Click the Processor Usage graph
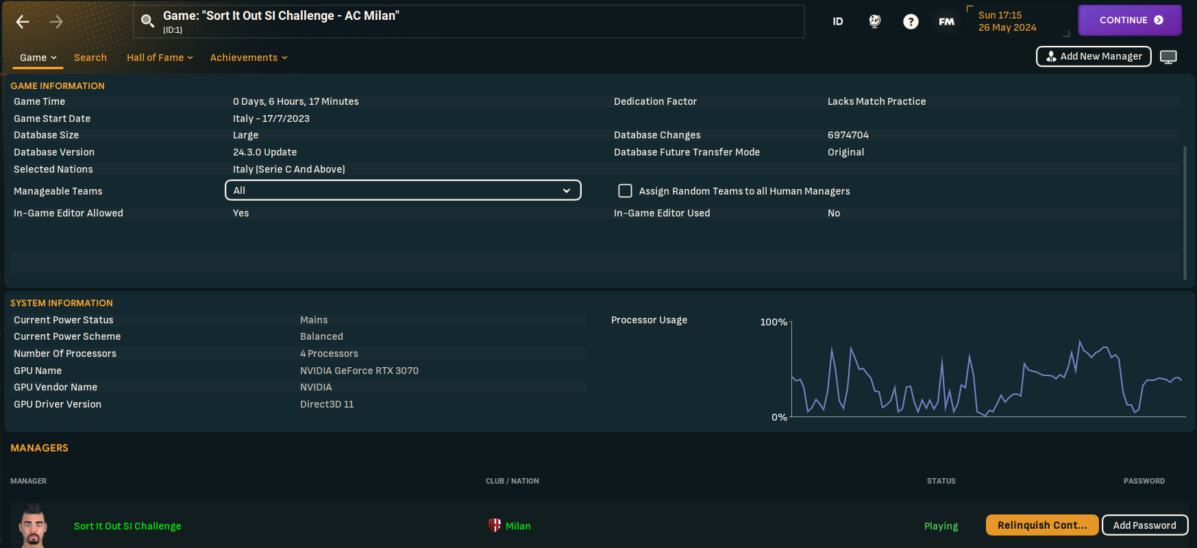Screen dimensions: 1197x548 pyautogui.click(x=988, y=369)
